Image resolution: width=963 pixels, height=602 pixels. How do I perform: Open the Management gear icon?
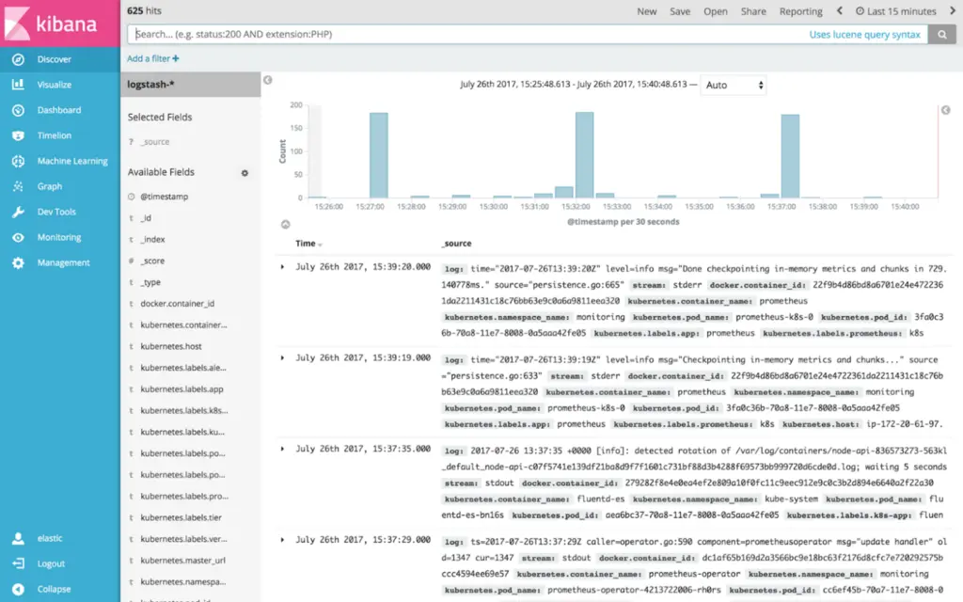pos(18,262)
